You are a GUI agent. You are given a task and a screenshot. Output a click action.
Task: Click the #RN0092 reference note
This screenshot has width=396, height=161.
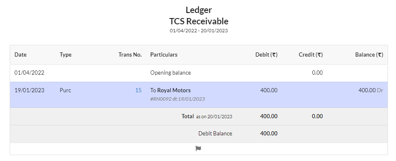tap(177, 99)
